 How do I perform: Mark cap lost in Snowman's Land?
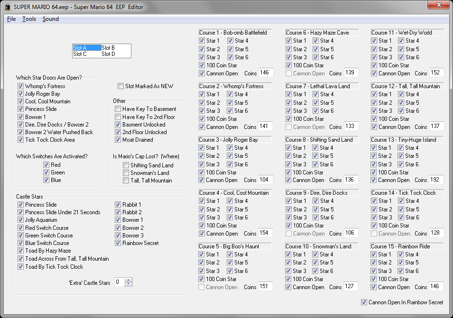coord(126,173)
